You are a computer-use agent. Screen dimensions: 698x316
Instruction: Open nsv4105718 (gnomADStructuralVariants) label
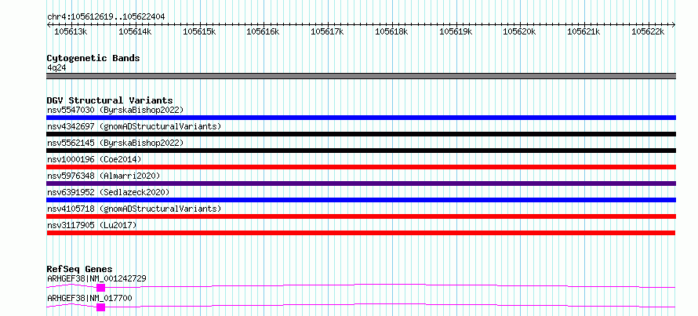pos(134,209)
